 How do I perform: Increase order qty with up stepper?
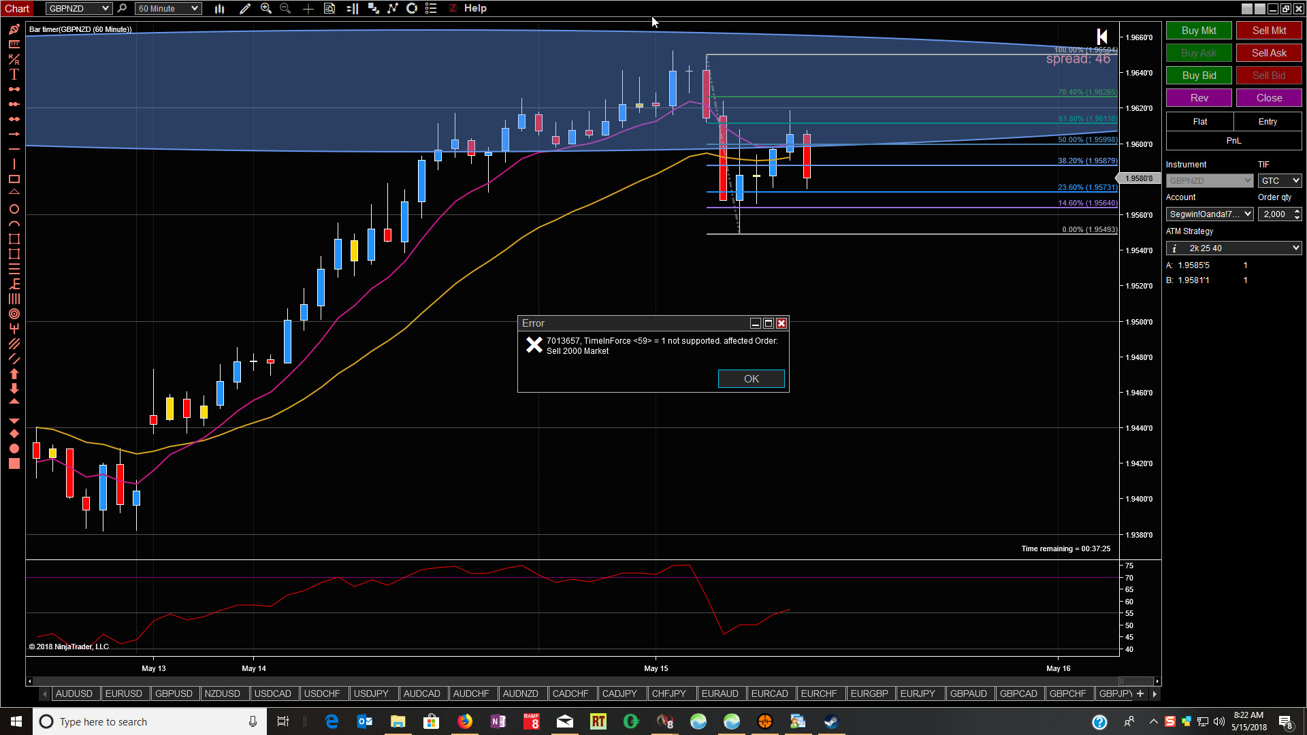click(1297, 211)
